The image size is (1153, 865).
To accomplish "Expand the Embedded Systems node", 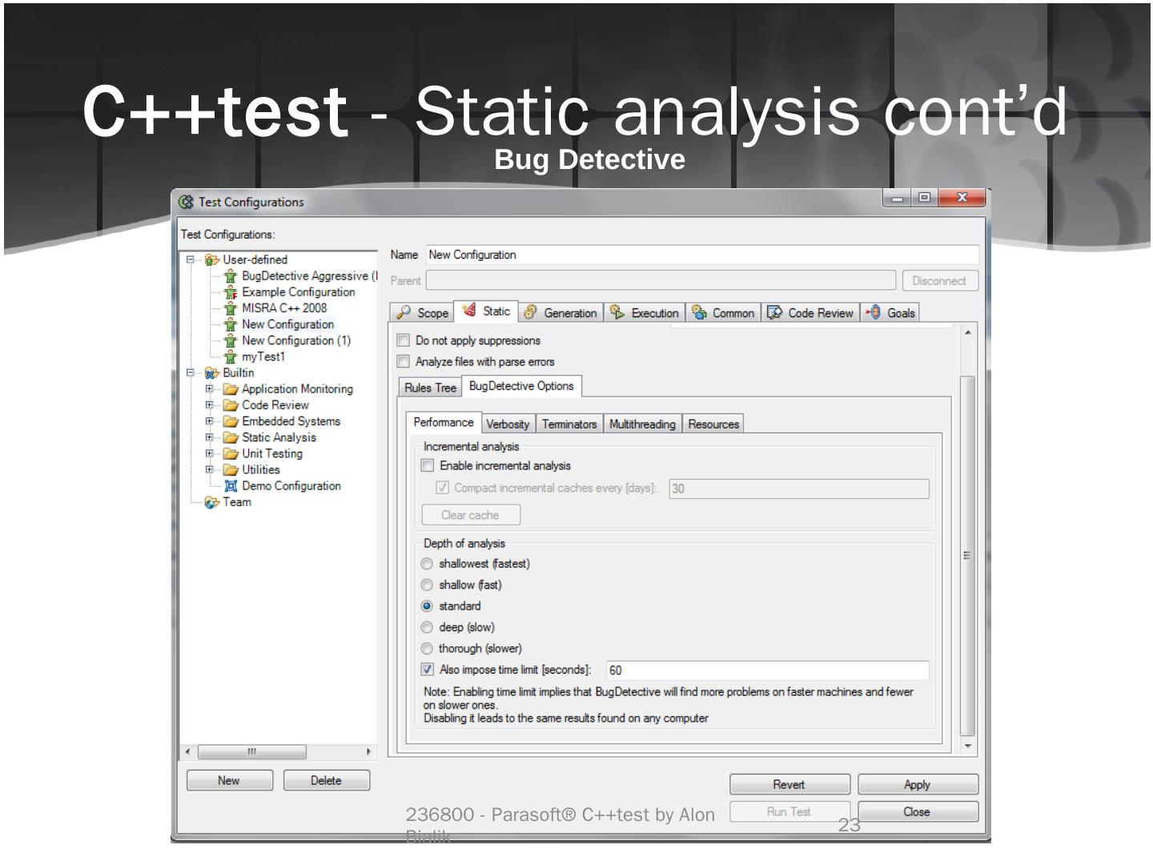I will coord(210,421).
